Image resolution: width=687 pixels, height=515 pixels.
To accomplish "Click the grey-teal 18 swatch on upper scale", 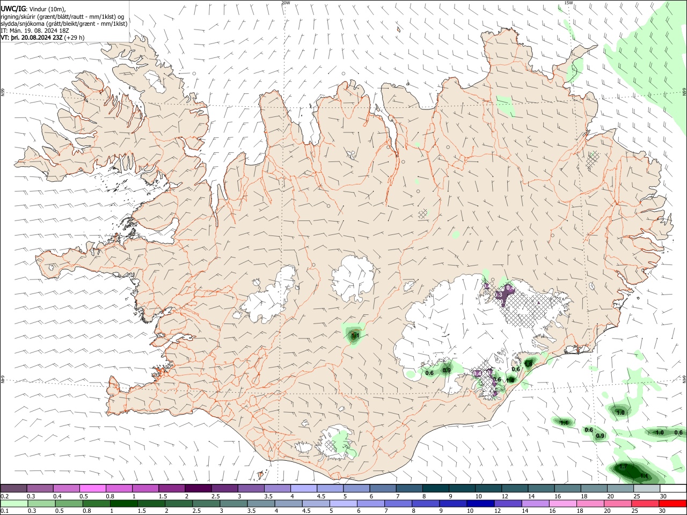I will 593,488.
